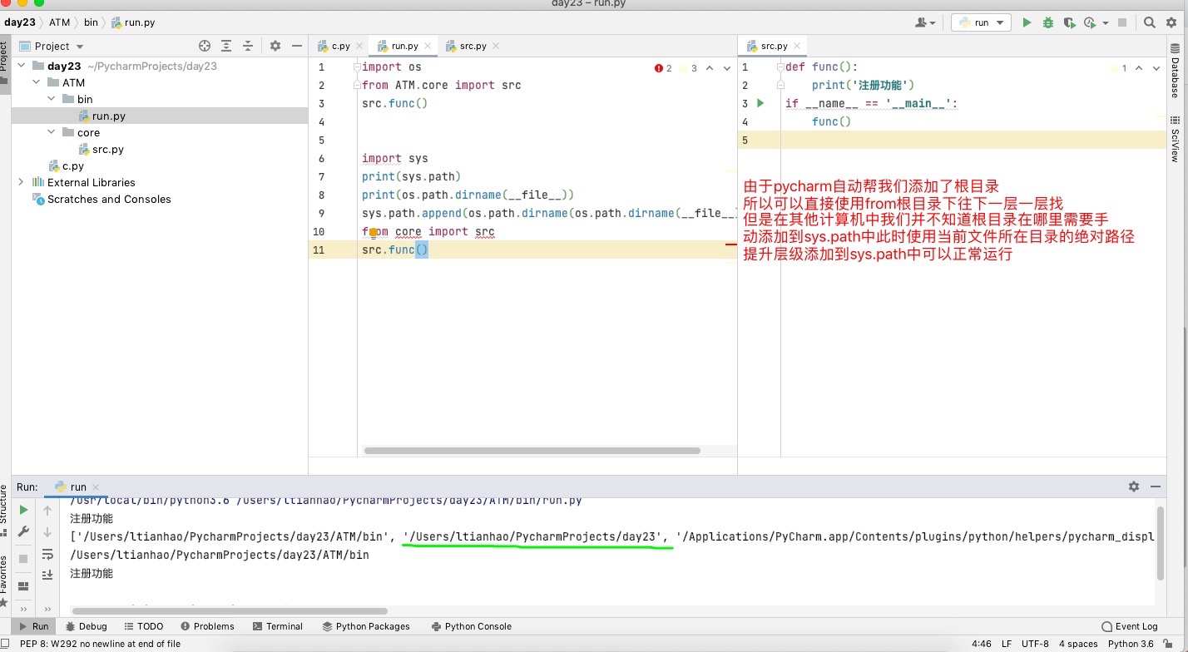Expand the External Libraries node
This screenshot has width=1188, height=652.
(x=21, y=182)
